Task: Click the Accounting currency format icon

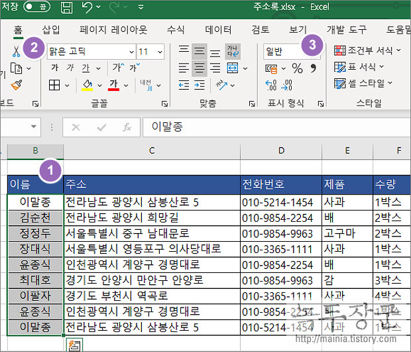Action: pyautogui.click(x=270, y=68)
